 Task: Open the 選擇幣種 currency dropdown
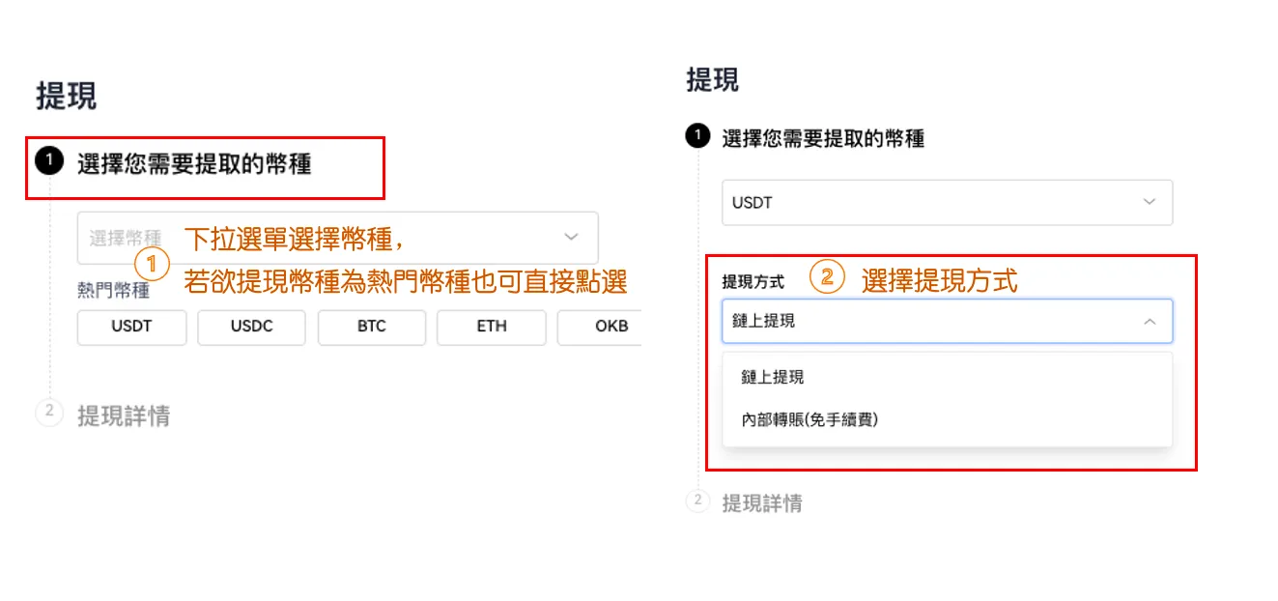[x=337, y=238]
